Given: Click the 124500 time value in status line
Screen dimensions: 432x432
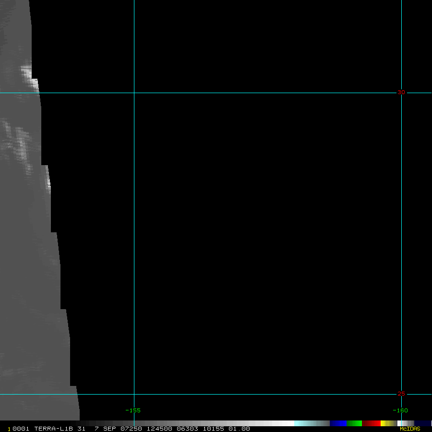Looking at the screenshot, I should (x=157, y=429).
